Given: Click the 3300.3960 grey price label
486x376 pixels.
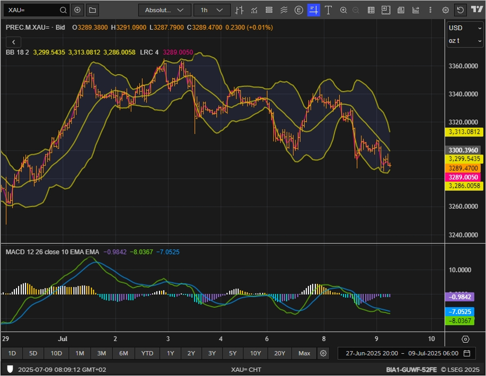Looking at the screenshot, I should point(463,150).
